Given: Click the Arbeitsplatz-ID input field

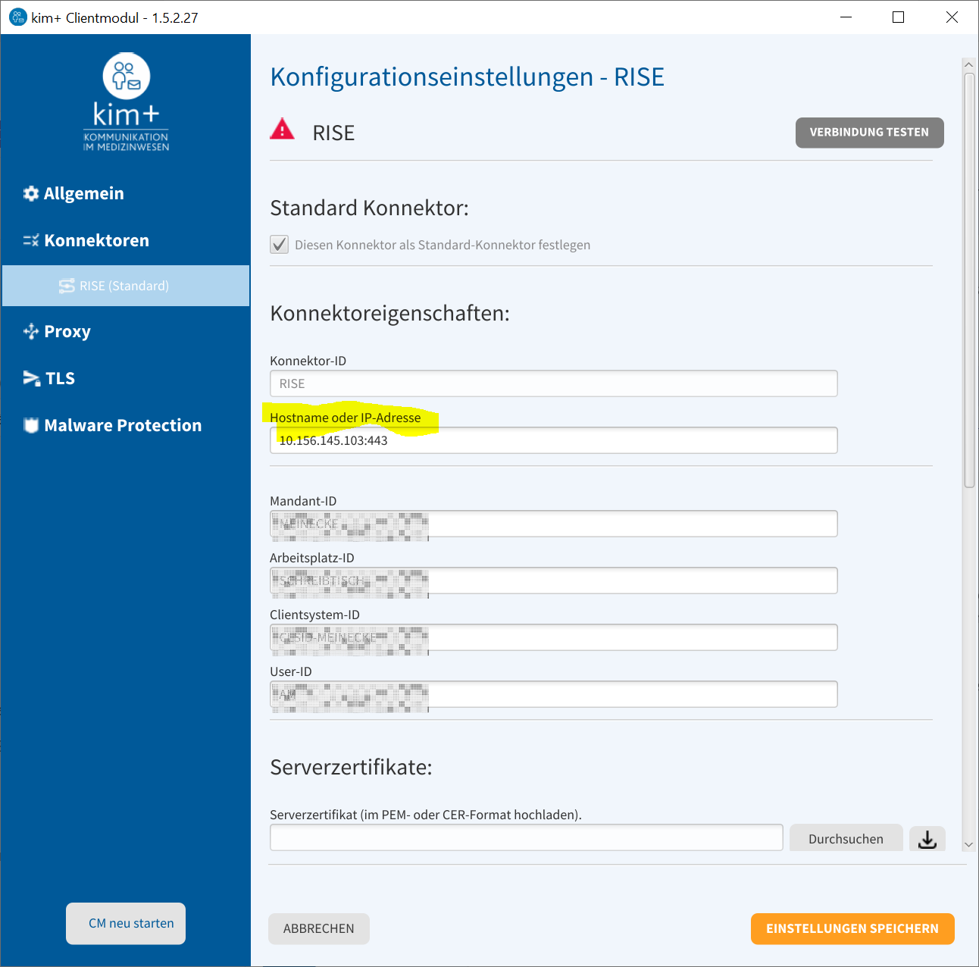Looking at the screenshot, I should coord(554,581).
